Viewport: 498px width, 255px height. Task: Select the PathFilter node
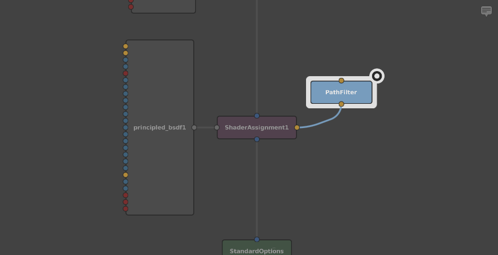click(x=341, y=93)
